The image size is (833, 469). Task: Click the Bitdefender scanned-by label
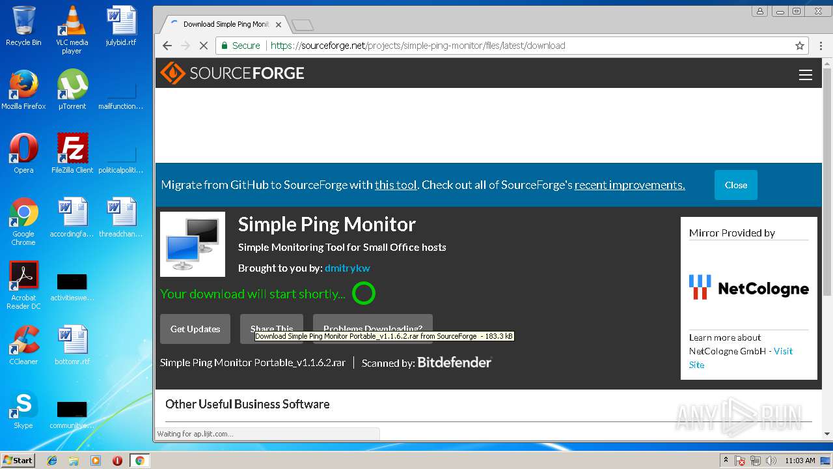tap(426, 362)
